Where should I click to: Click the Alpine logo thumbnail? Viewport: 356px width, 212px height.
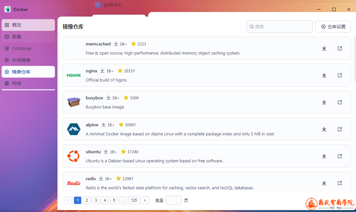74,129
